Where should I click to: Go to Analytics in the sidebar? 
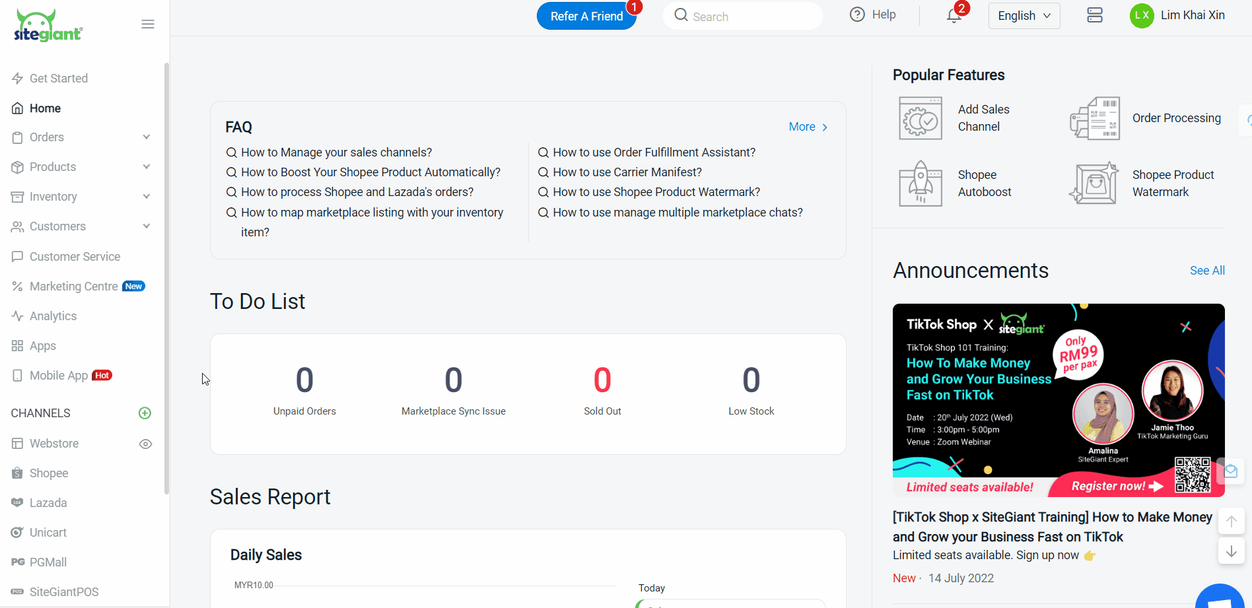(53, 316)
